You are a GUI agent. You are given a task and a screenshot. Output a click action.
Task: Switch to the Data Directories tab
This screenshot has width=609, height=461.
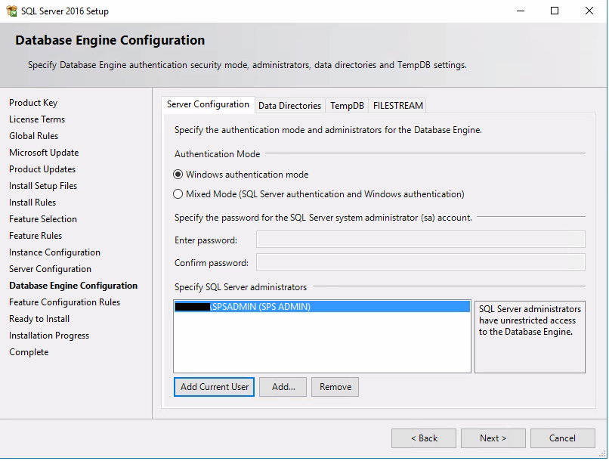[x=289, y=105]
